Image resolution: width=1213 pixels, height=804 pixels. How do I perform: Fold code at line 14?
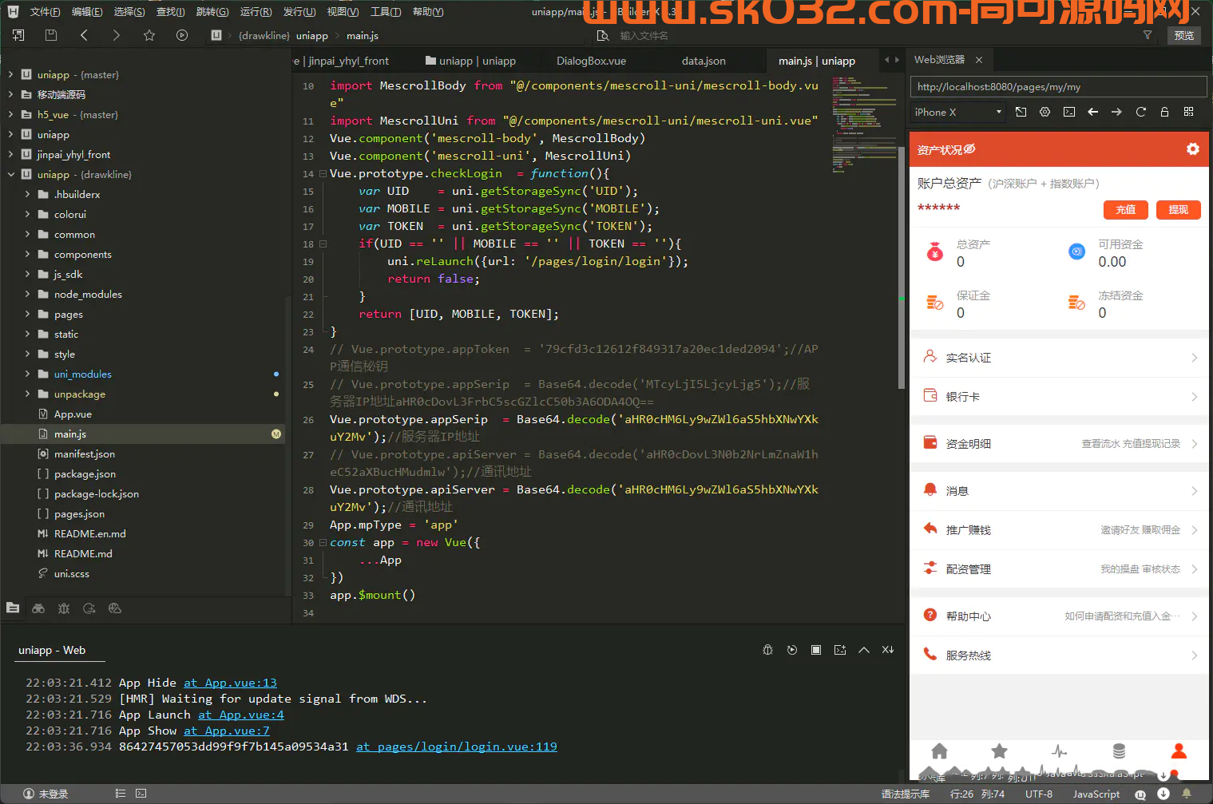tap(323, 173)
